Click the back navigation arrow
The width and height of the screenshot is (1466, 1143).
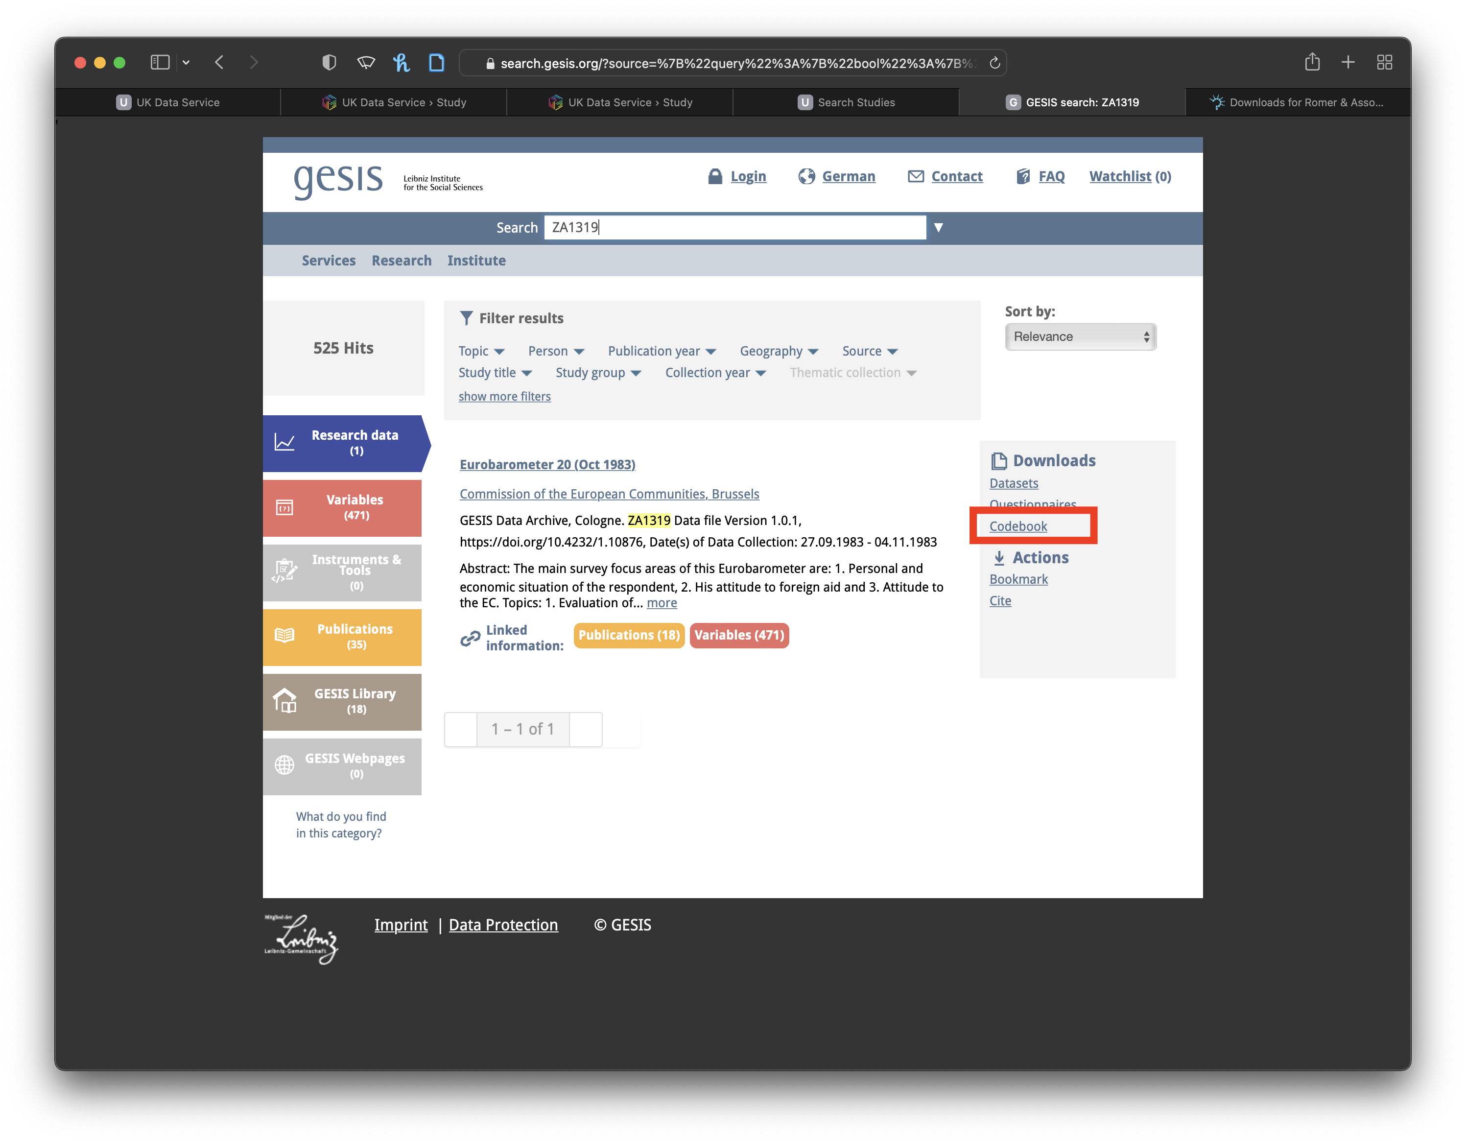tap(219, 62)
